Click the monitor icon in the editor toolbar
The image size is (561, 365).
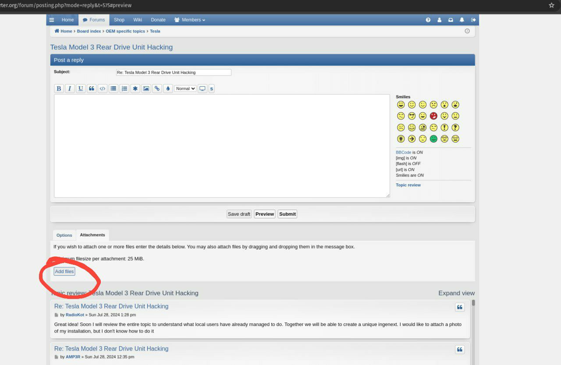[202, 88]
